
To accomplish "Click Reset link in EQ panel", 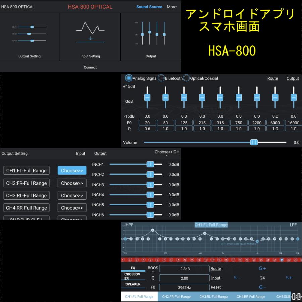I will coord(216,287).
